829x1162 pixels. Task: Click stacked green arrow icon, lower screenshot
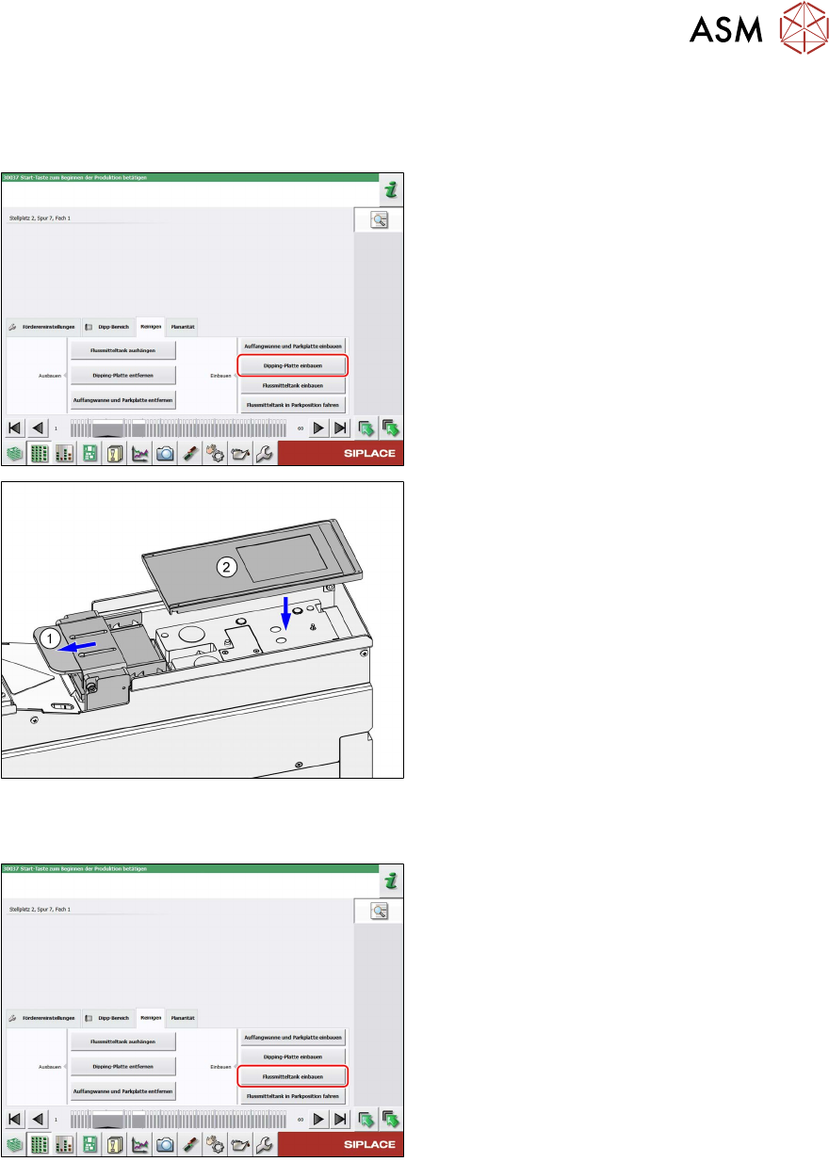click(391, 1120)
